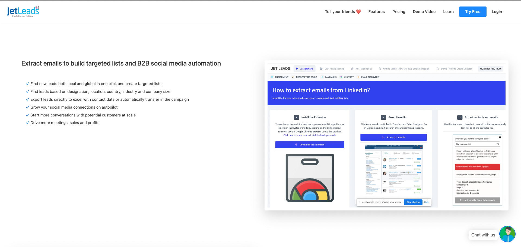Viewport: 521px width, 247px height.
Task: Click the Download the Extension button
Action: 310,145
